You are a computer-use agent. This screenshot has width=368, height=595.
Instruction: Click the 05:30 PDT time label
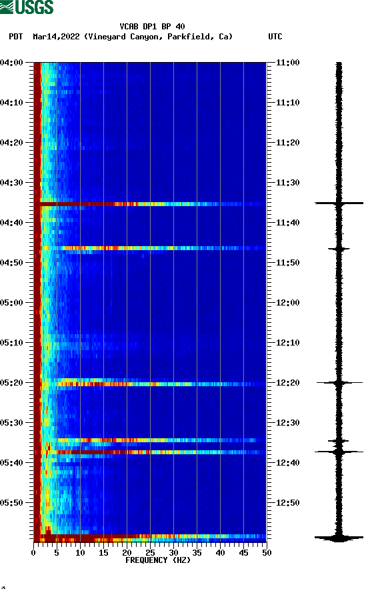[x=11, y=423]
